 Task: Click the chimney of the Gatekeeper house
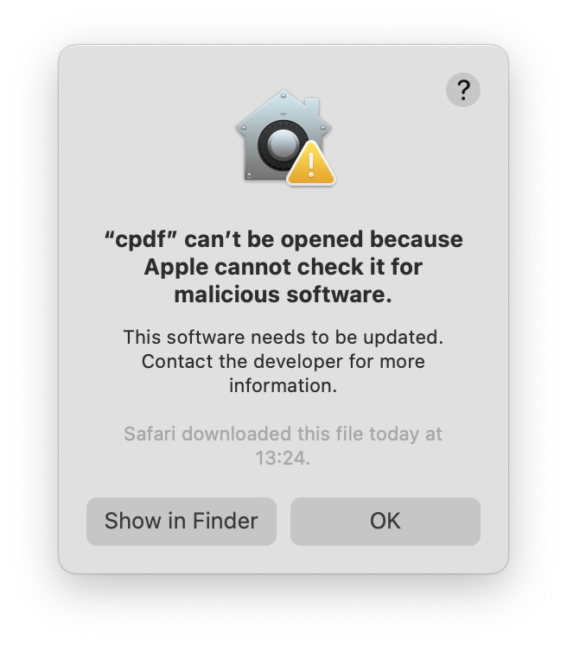tap(312, 107)
